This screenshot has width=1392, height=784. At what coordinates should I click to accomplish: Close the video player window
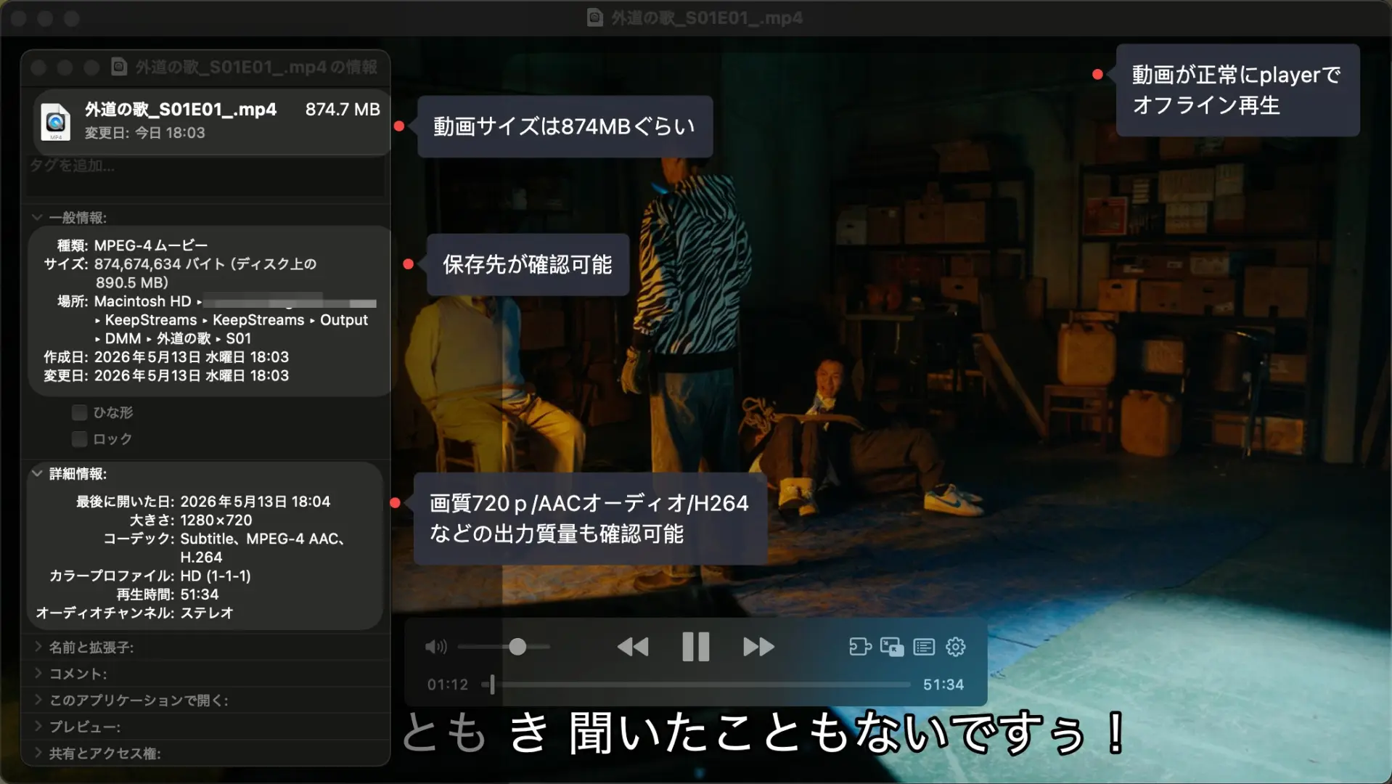pos(19,18)
